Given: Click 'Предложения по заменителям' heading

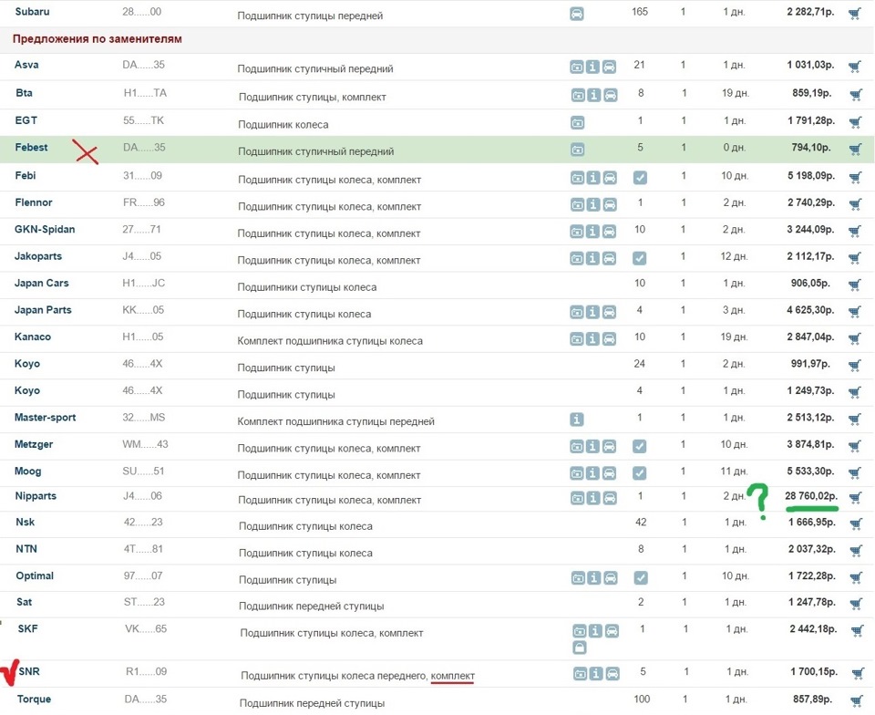Looking at the screenshot, I should (x=98, y=39).
